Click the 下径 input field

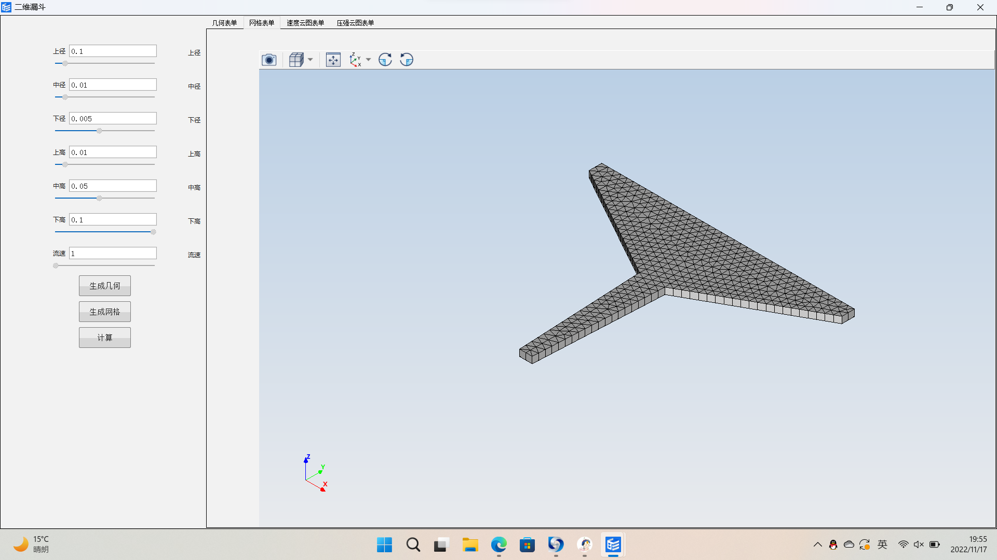(113, 119)
